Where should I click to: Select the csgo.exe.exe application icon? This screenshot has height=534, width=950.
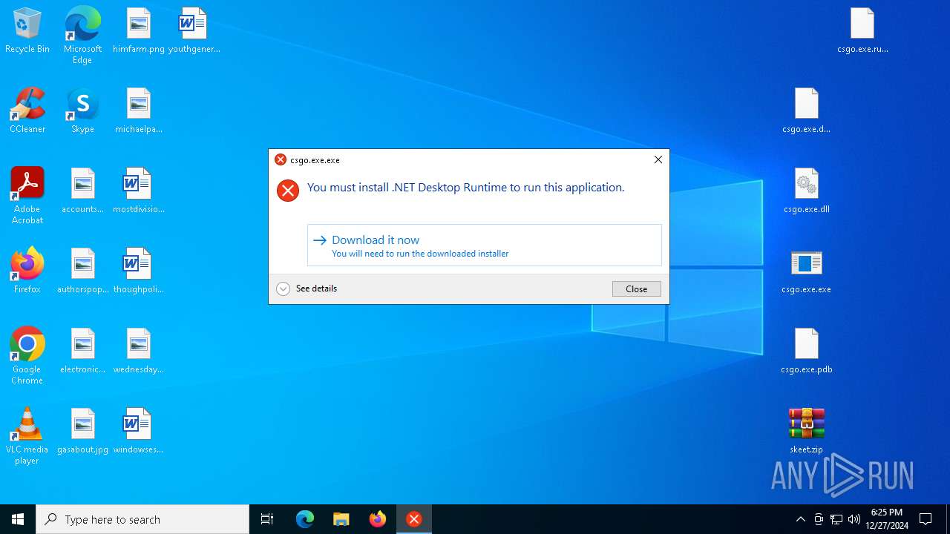click(807, 271)
